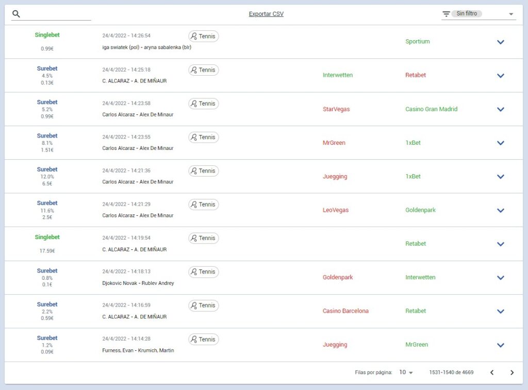Image resolution: width=528 pixels, height=390 pixels.
Task: Click the Casino Gran Madrid bookmaker name
Action: click(432, 109)
